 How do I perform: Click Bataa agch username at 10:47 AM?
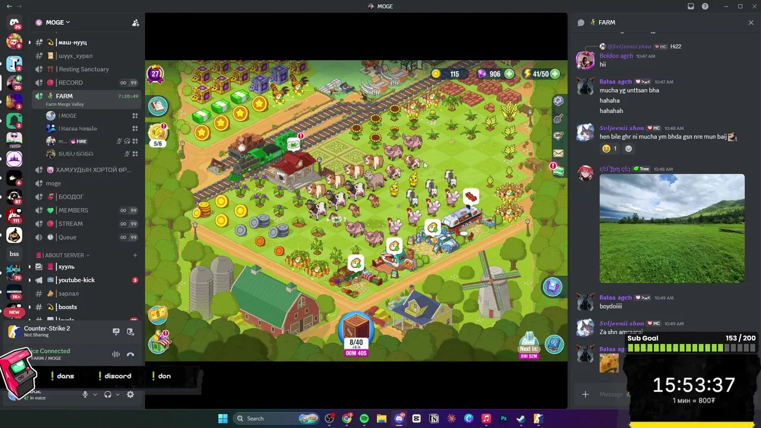(x=615, y=81)
